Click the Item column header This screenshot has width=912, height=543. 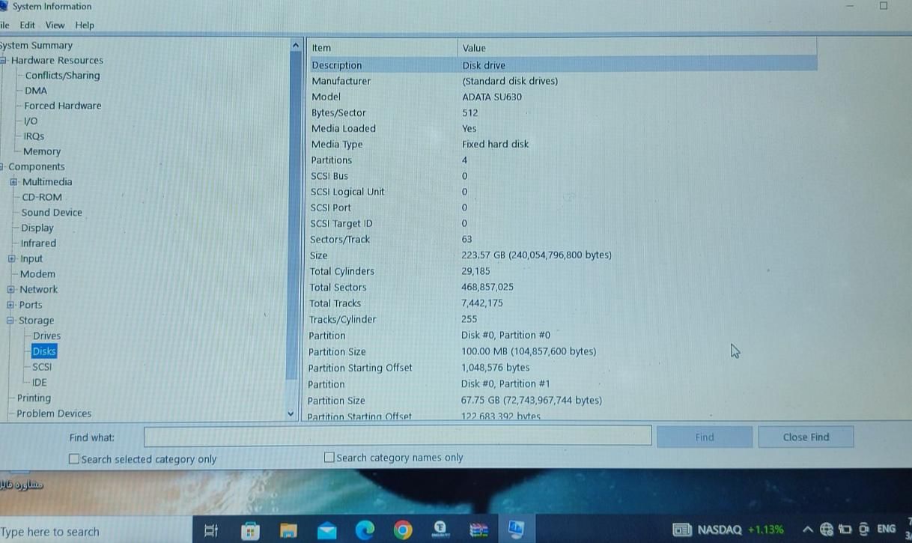pos(382,47)
